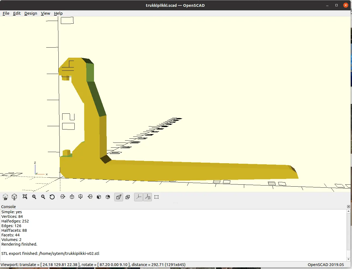
Task: Open the Design menu
Action: 31,13
